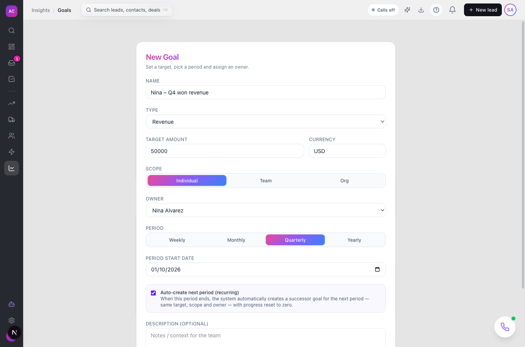Switch period to Monthly
This screenshot has height=347, width=525.
[236, 240]
